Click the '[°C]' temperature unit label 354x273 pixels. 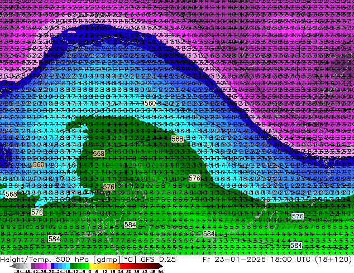[x=128, y=260]
